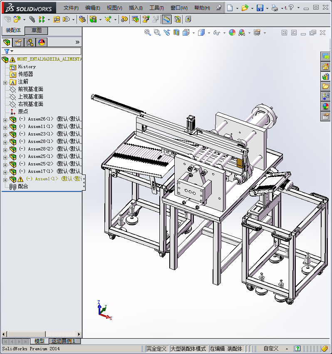Screen dimensions: 332x354
Task: Click Zoom to Area icon
Action: pos(157,33)
